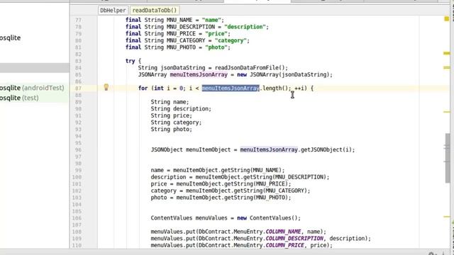Click COLUMN_DESCRIPTION constant on line 109
This screenshot has height=255, width=454.
click(x=294, y=239)
